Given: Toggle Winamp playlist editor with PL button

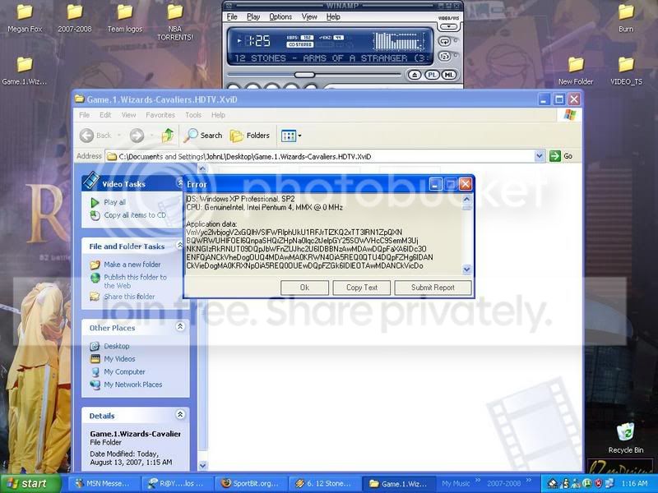Looking at the screenshot, I should coord(431,74).
